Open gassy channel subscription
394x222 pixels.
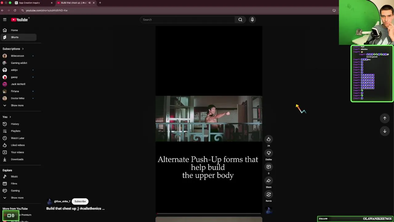point(18,77)
